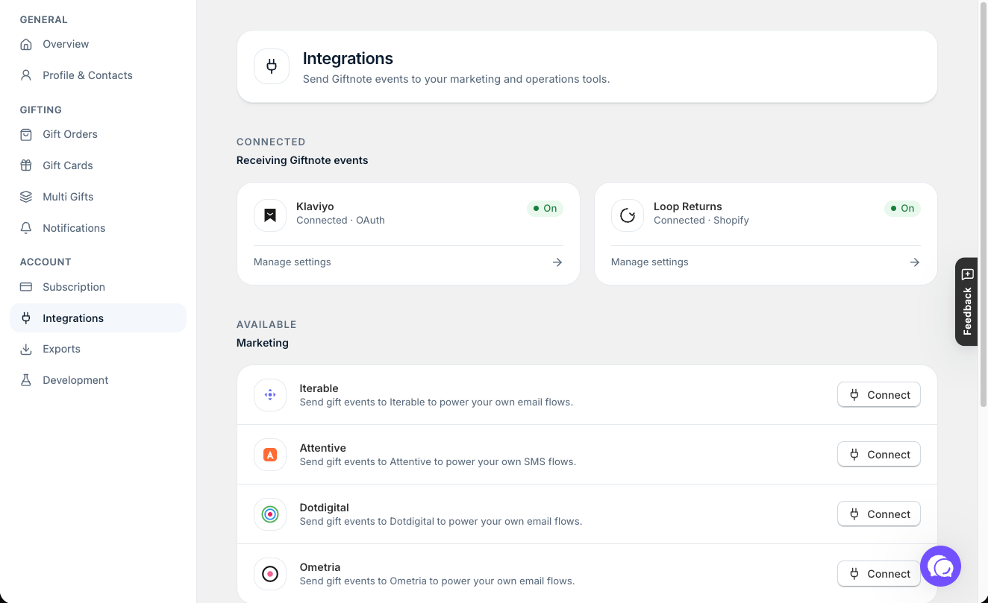Click 'Receiving Giftnote events' subheading
Screen dimensions: 988x603
pyautogui.click(x=302, y=160)
